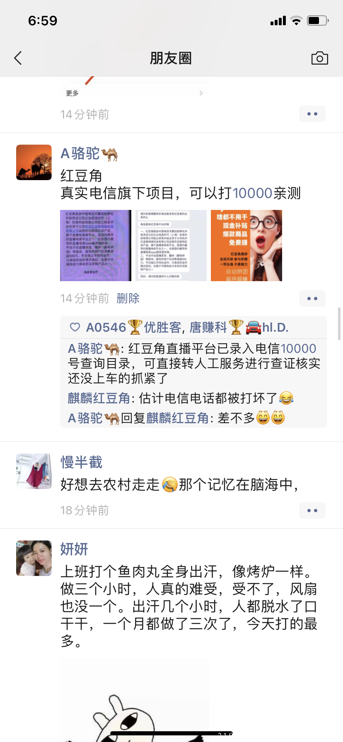Open 麒麟红豆角 commenter name
Screen dimensions: 343x742
pyautogui.click(x=99, y=398)
